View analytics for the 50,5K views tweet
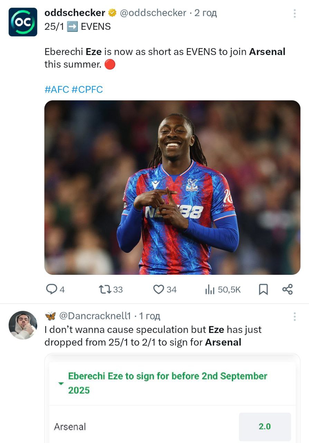 [x=223, y=289]
